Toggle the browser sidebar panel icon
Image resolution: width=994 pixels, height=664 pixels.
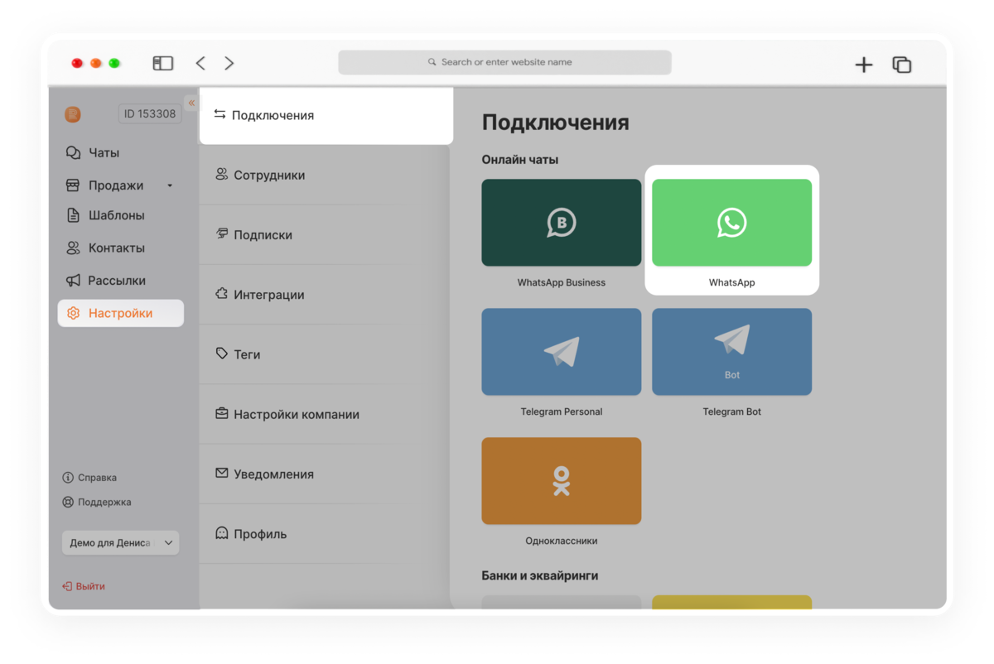click(163, 63)
